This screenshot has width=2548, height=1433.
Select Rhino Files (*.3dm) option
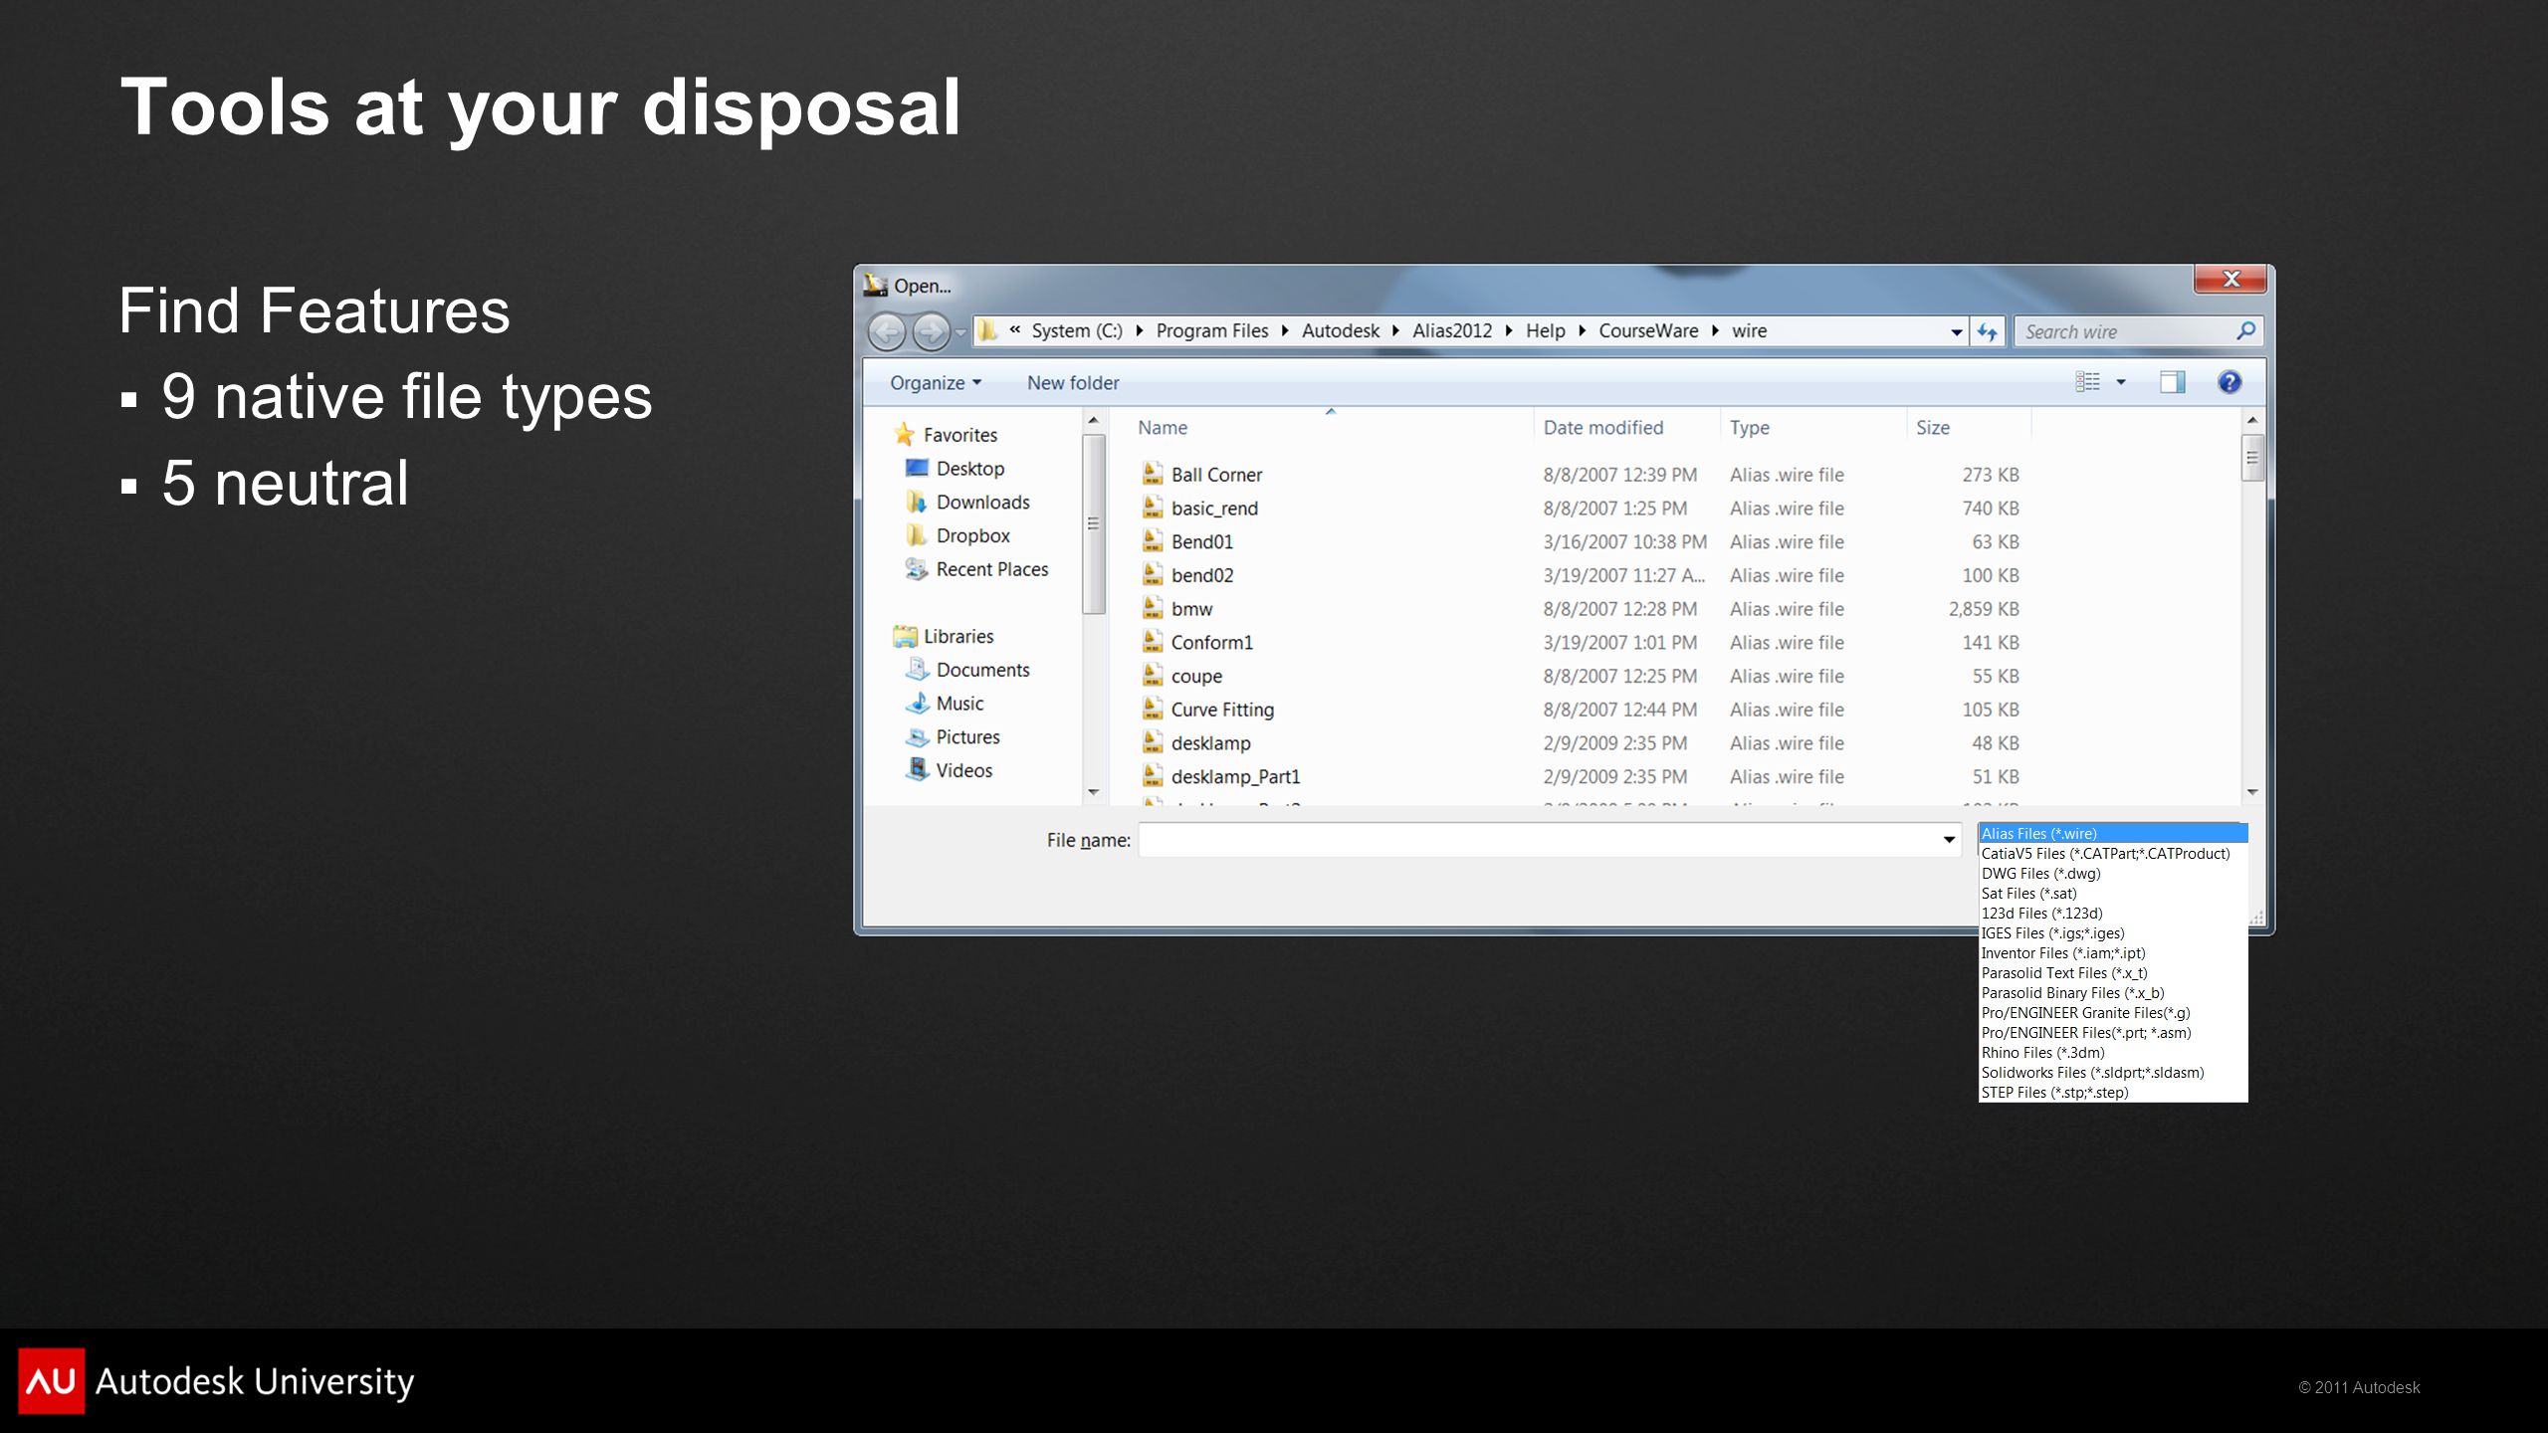tap(2113, 1053)
